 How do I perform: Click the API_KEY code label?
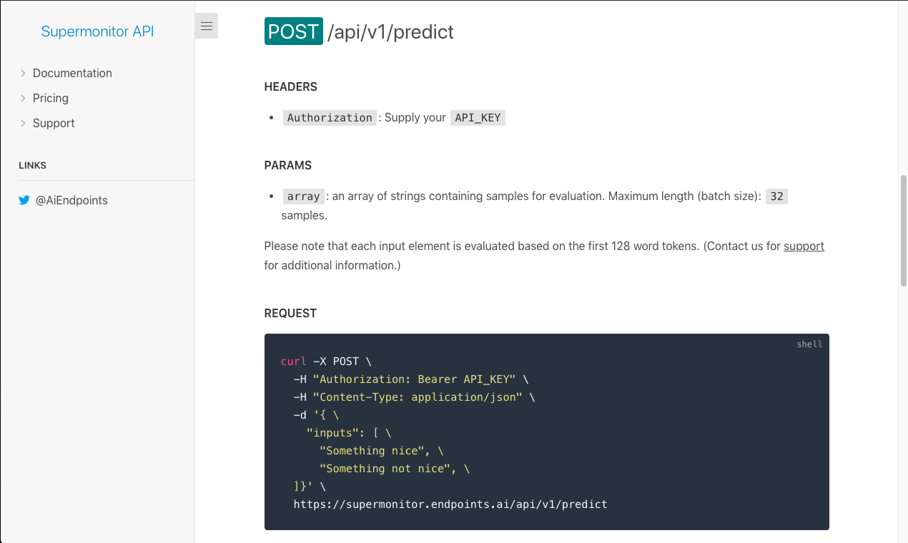[478, 118]
